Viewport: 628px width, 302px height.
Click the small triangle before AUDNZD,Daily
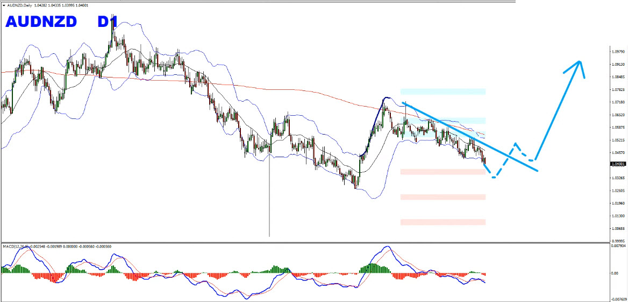pyautogui.click(x=4, y=5)
